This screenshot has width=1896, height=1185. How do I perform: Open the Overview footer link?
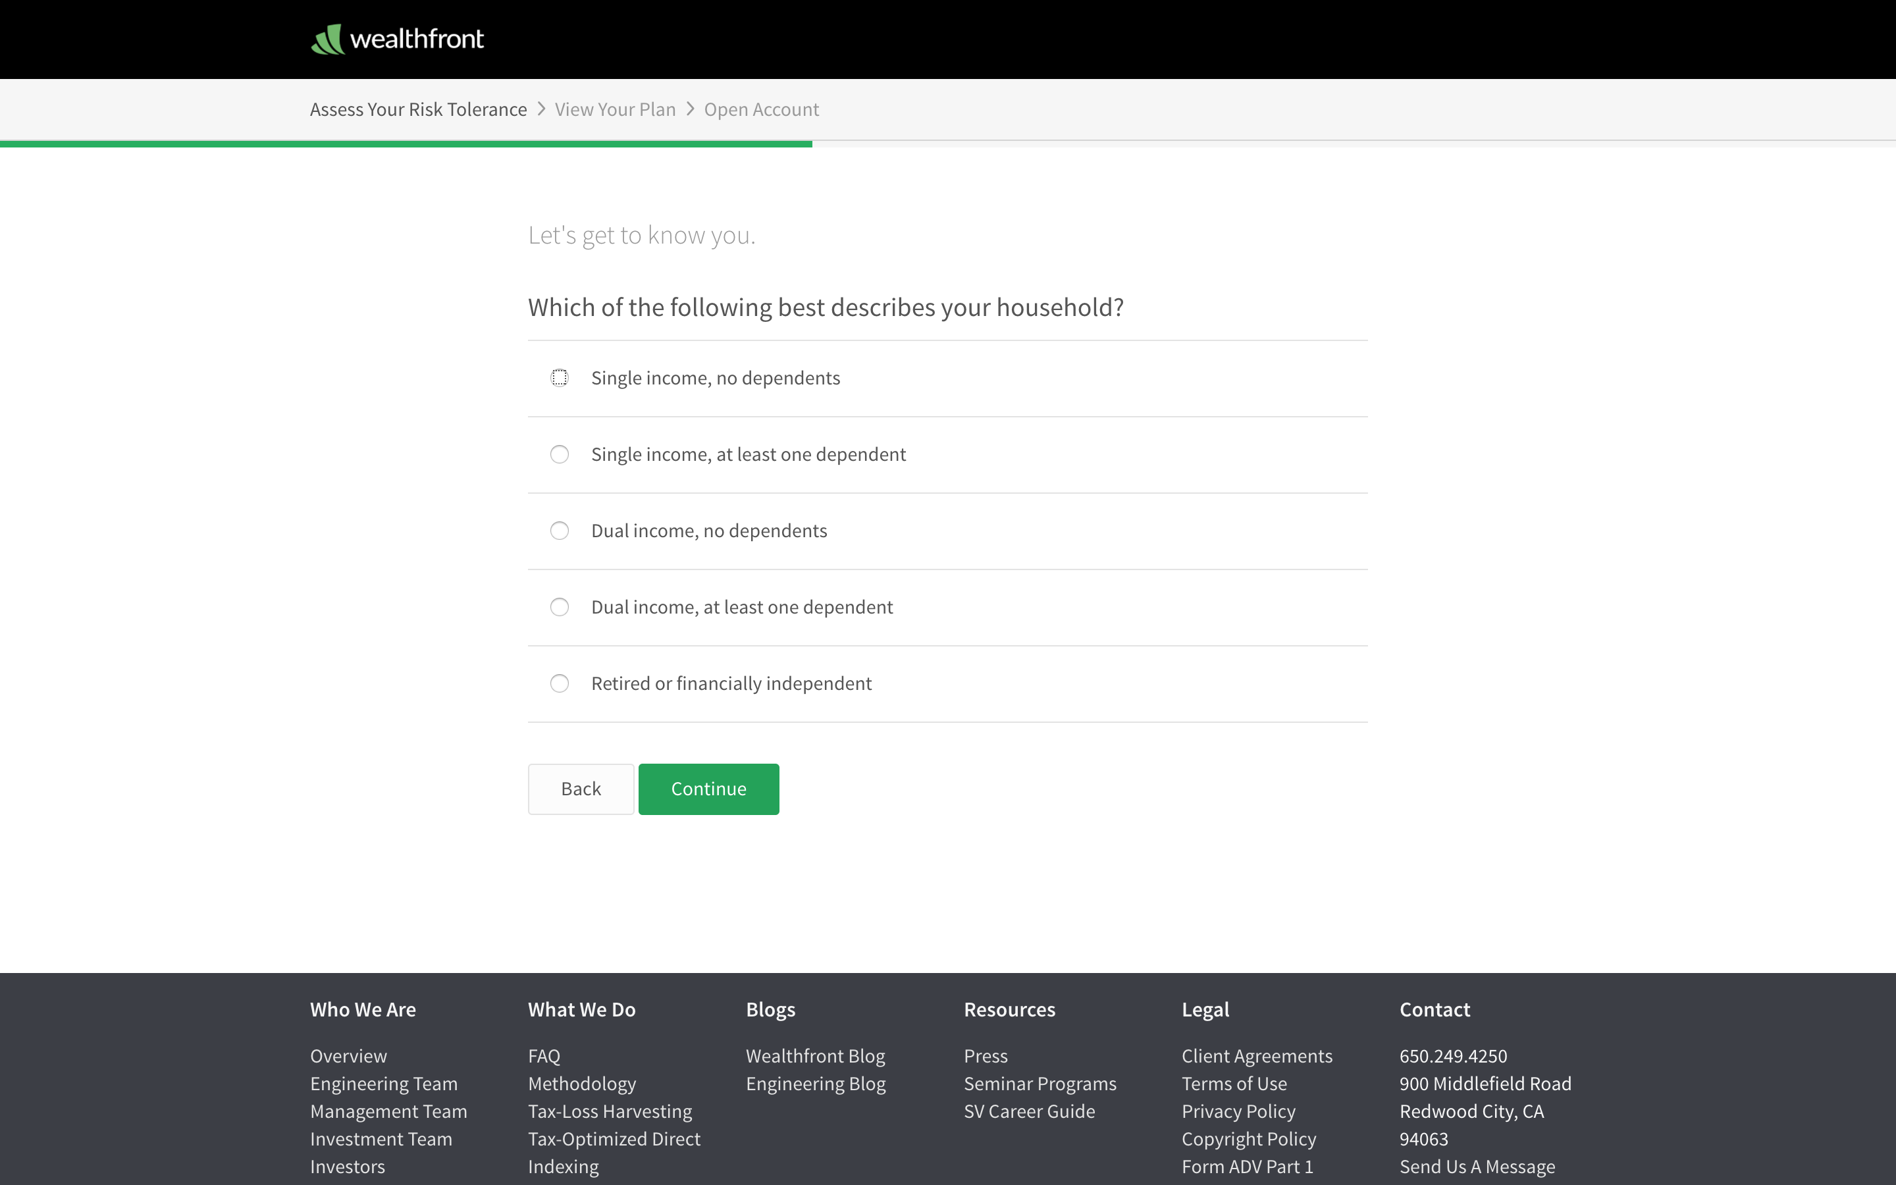(x=349, y=1056)
